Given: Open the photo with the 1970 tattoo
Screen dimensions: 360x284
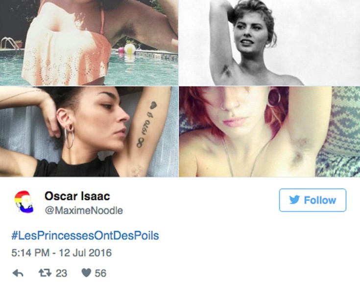Looking at the screenshot, I should click(x=89, y=131).
